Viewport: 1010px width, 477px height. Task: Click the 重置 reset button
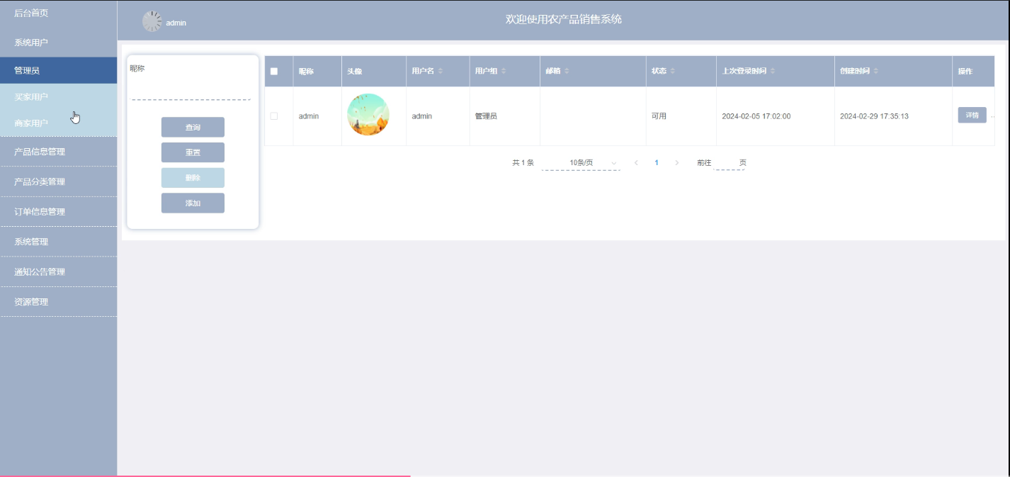pyautogui.click(x=193, y=152)
